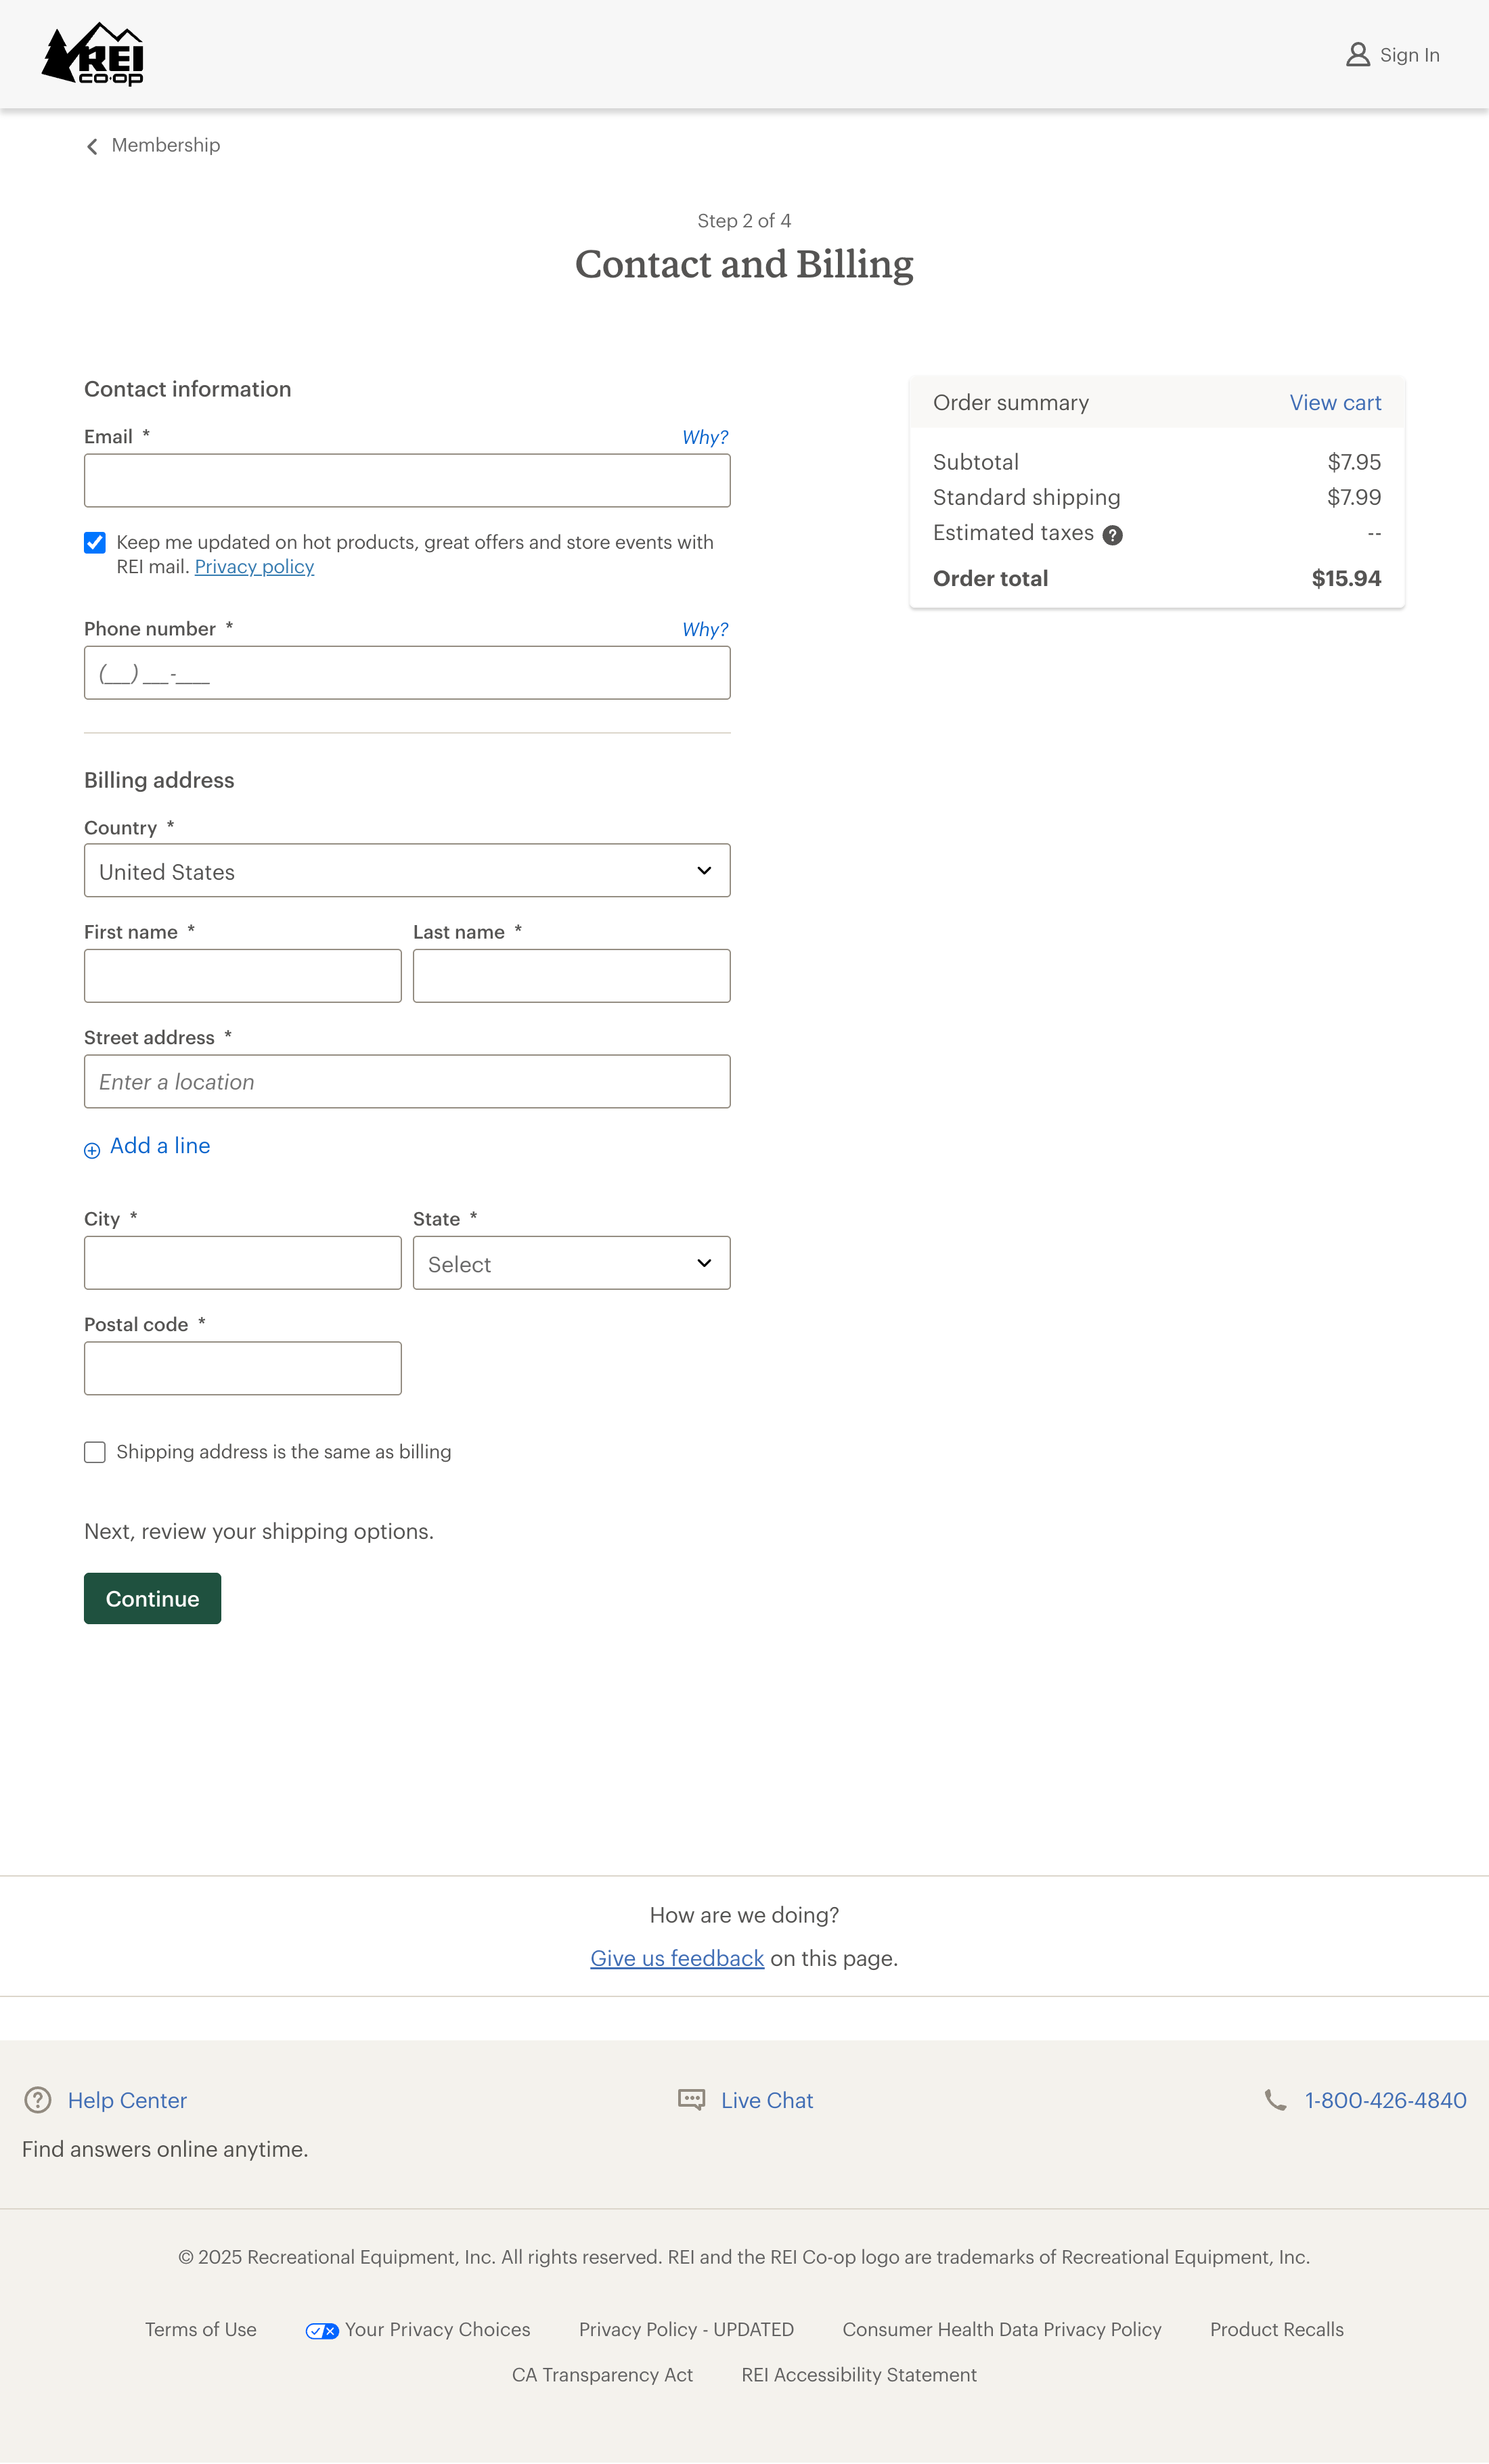1489x2464 pixels.
Task: Click the plus icon for Add a line
Action: tap(92, 1150)
